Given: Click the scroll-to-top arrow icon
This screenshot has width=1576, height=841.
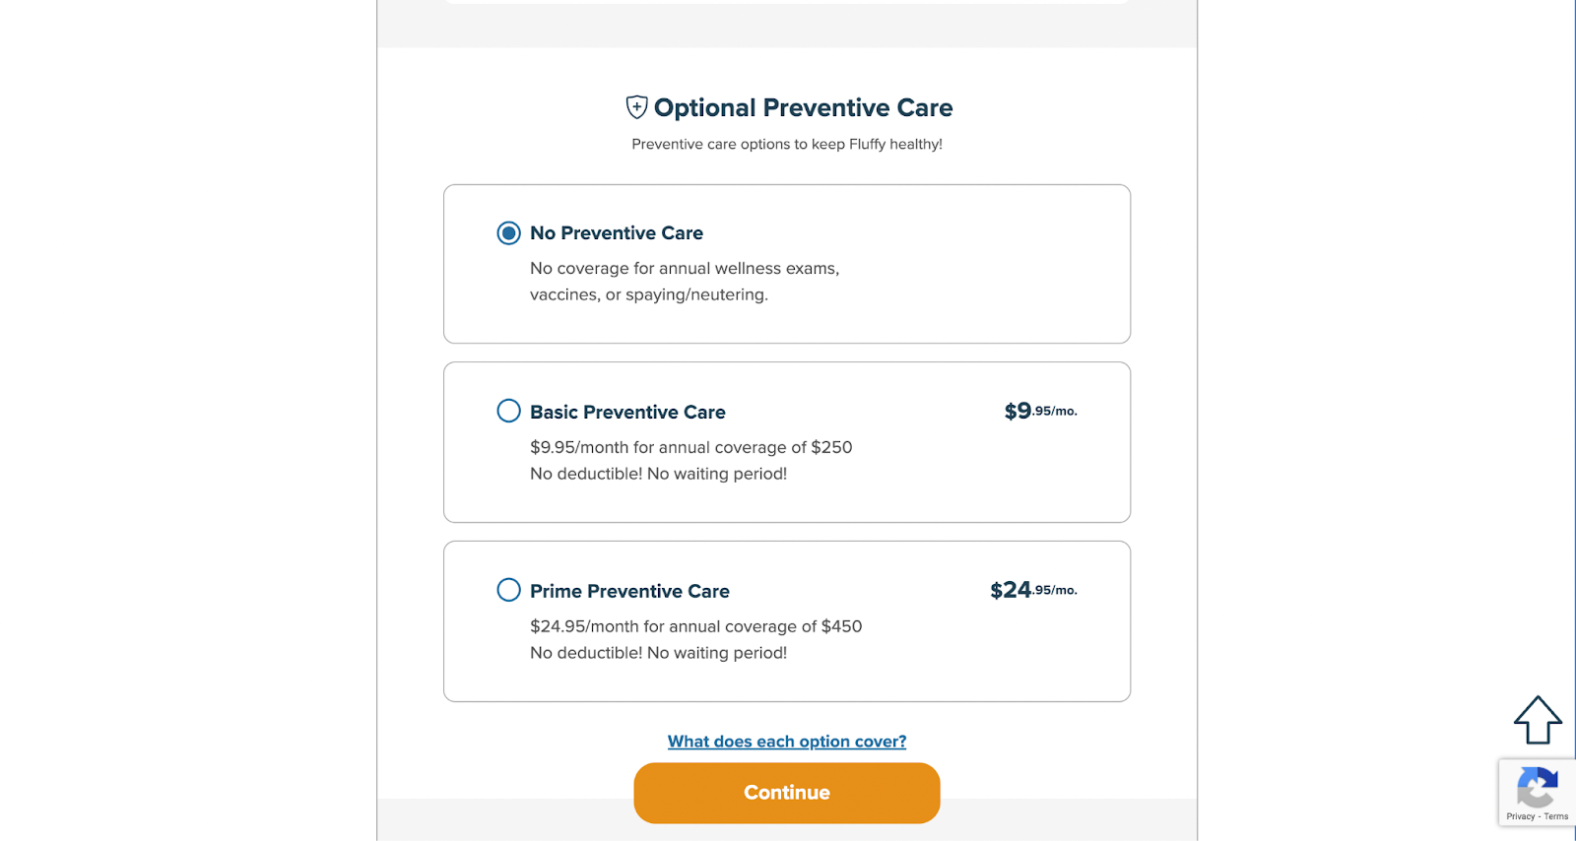Looking at the screenshot, I should tap(1536, 722).
